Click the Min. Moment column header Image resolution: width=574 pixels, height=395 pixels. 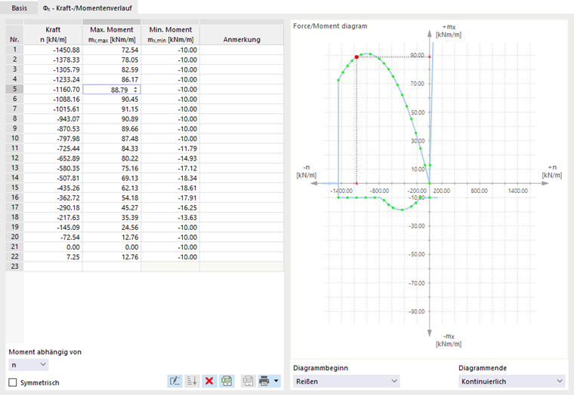170,35
